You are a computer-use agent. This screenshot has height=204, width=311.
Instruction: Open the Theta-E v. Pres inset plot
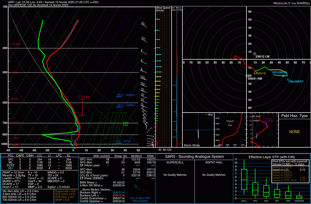pyautogui.click(x=230, y=130)
